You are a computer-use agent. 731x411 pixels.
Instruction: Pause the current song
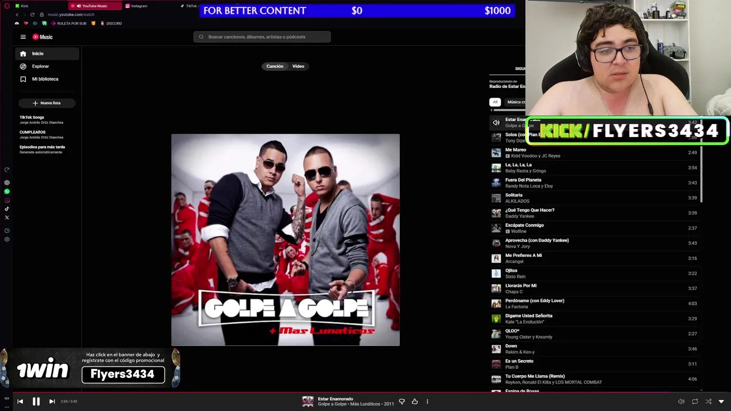36,401
